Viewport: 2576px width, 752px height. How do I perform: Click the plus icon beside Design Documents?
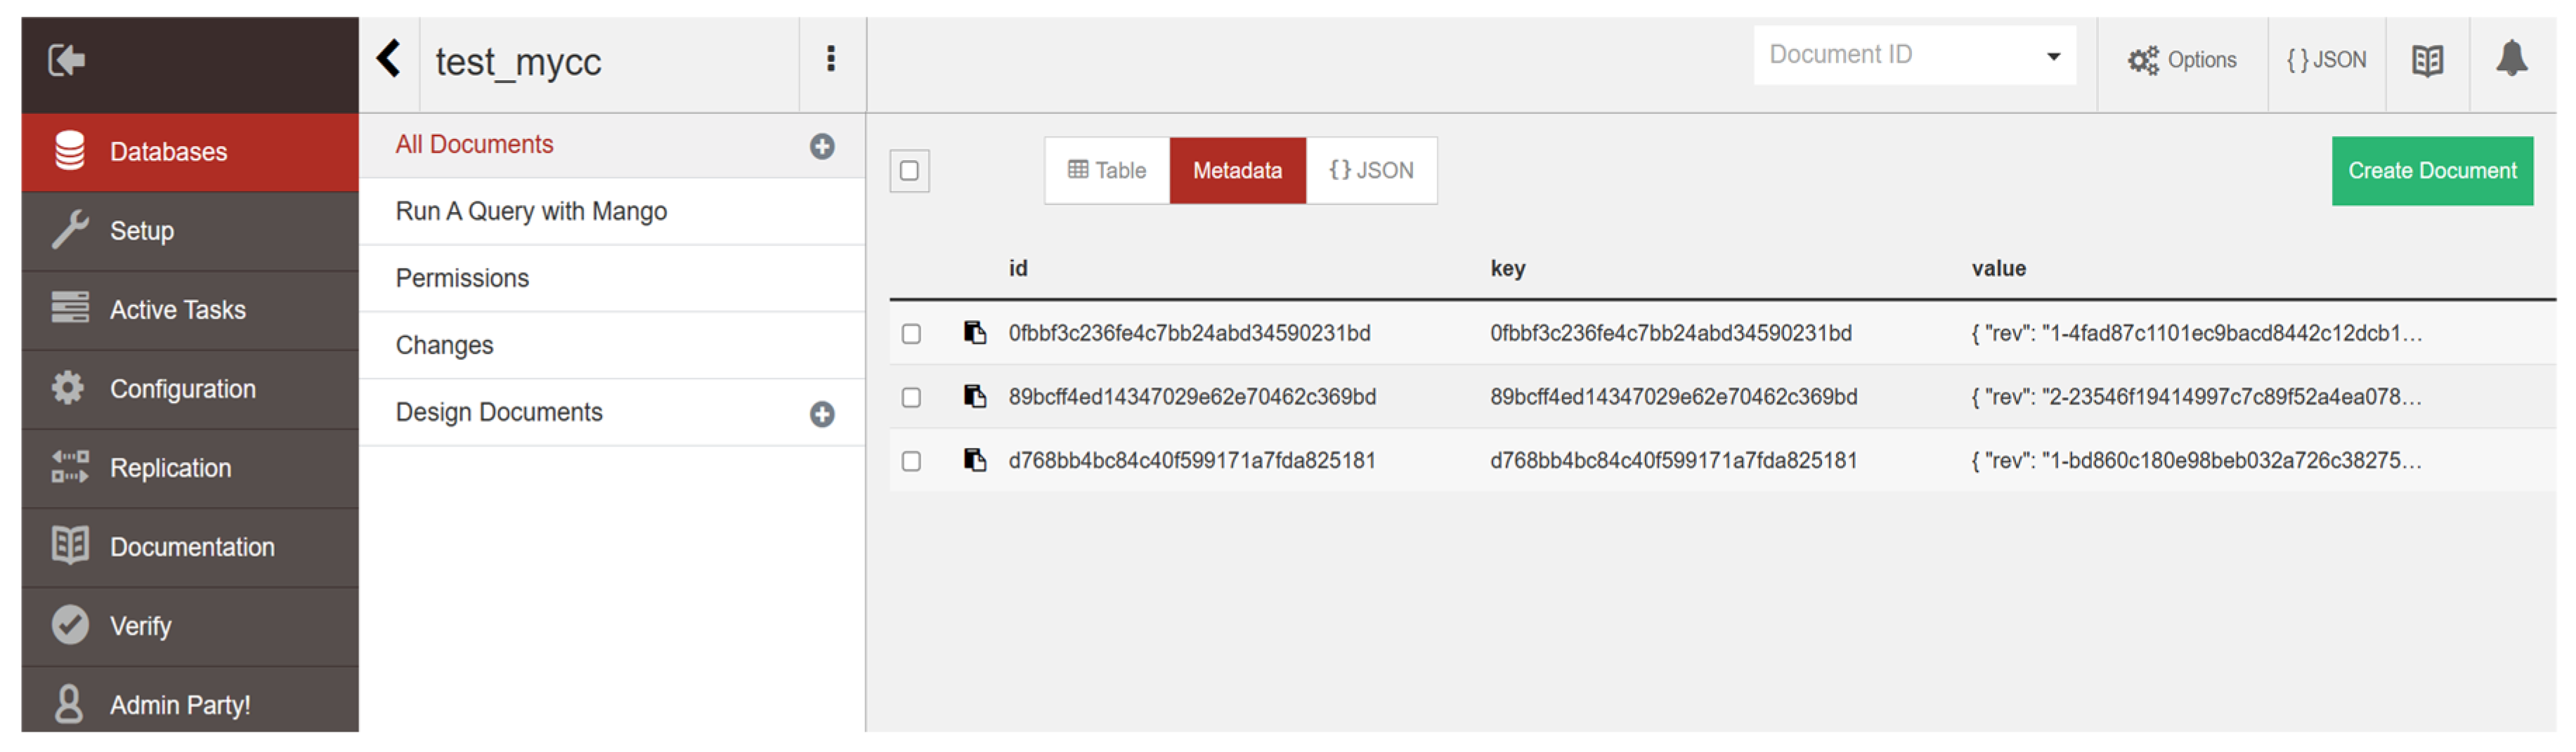(822, 414)
